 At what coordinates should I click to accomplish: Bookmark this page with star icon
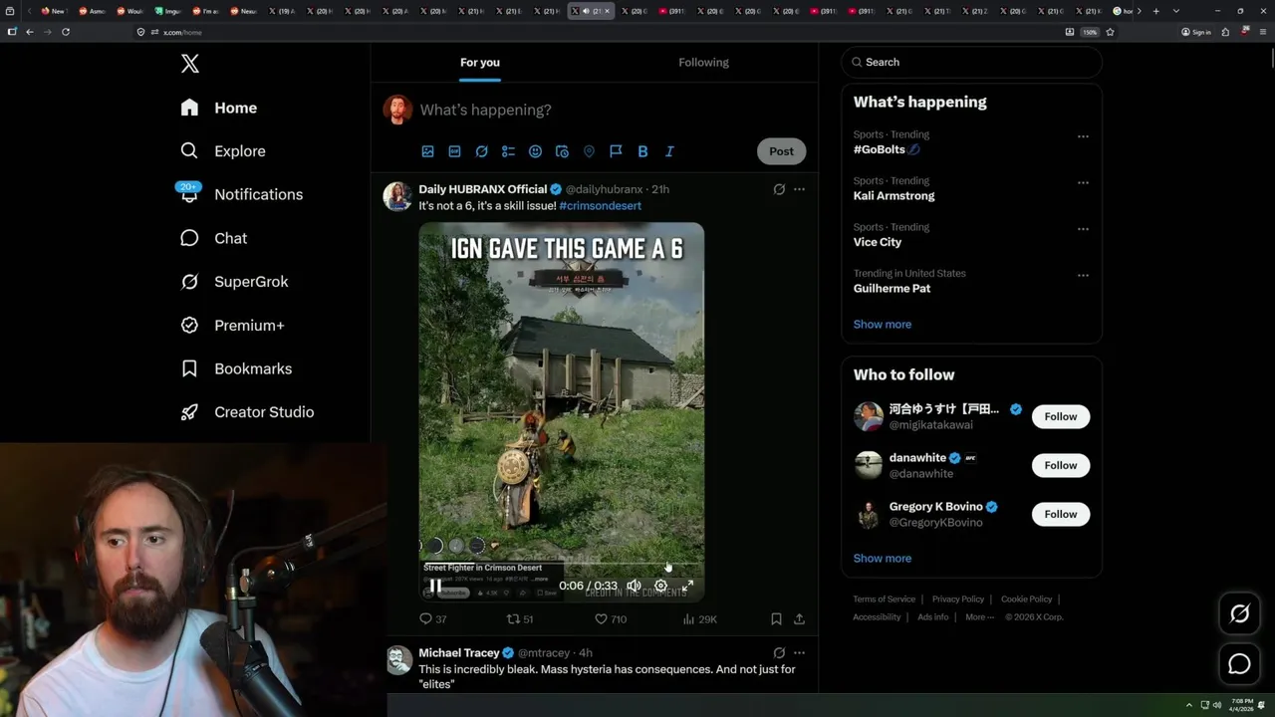(1110, 32)
